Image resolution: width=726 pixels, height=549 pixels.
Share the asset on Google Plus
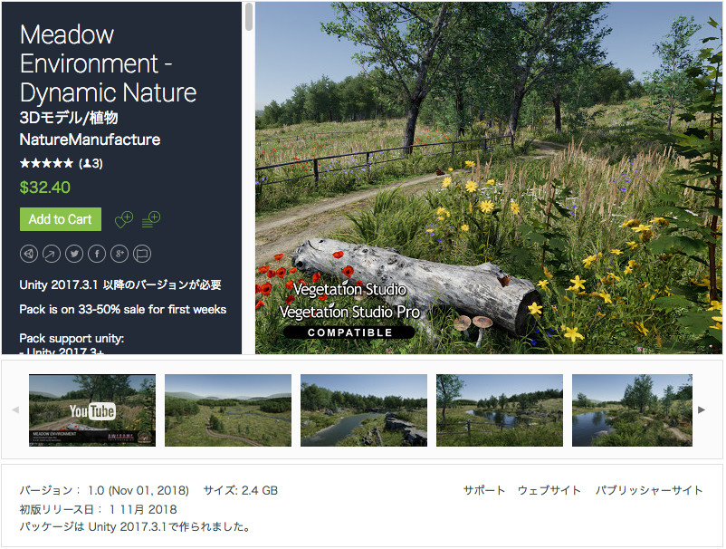point(119,254)
